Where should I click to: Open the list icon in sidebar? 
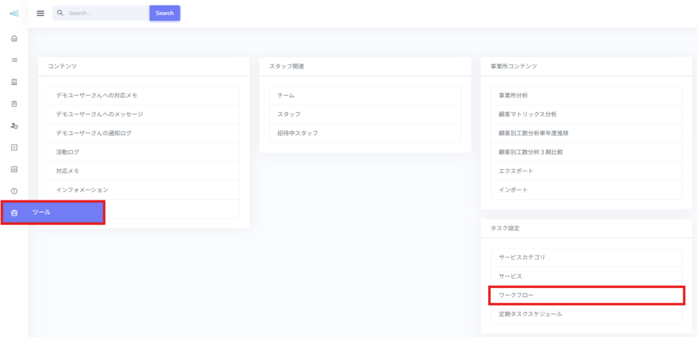(14, 60)
